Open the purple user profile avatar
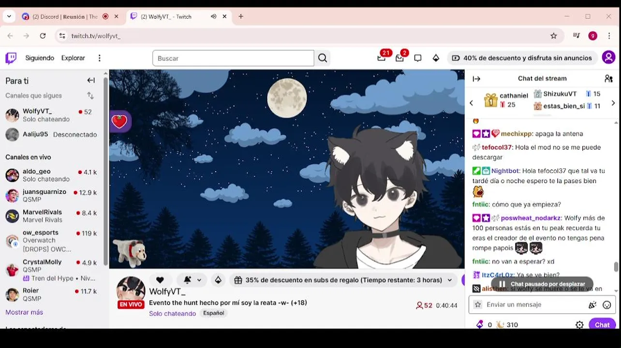 pos(608,58)
